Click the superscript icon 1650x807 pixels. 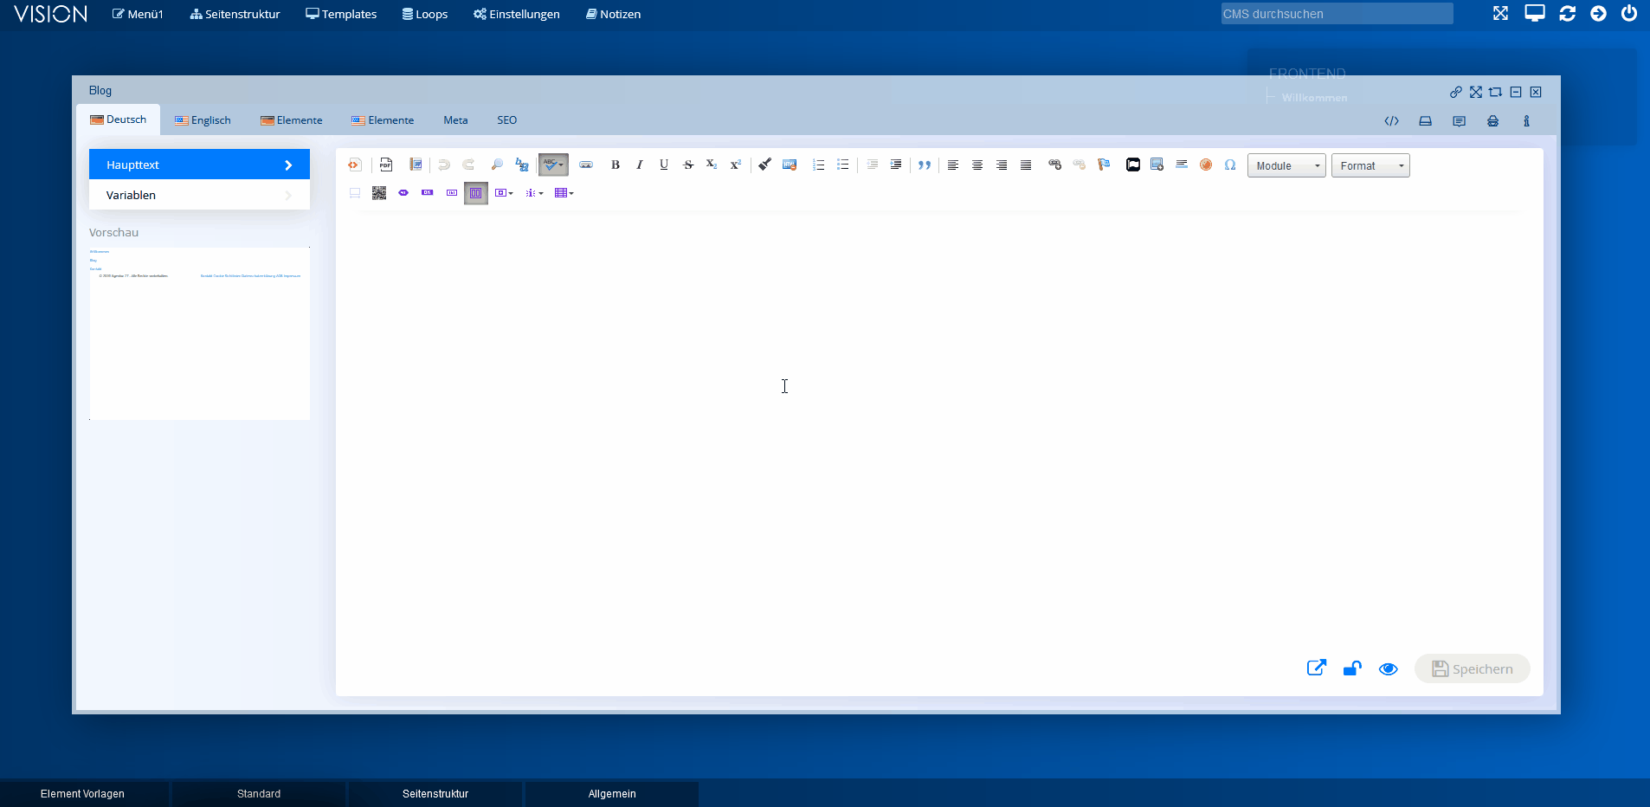tap(736, 165)
